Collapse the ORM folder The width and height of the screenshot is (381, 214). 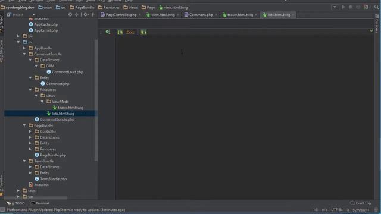click(36, 66)
